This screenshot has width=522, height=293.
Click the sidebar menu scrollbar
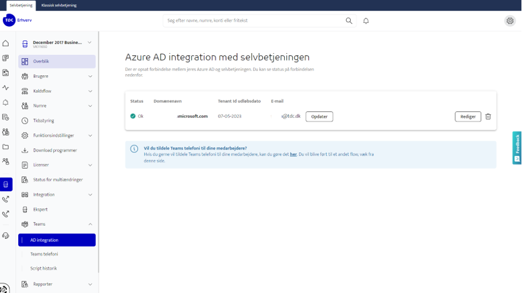tap(98, 152)
